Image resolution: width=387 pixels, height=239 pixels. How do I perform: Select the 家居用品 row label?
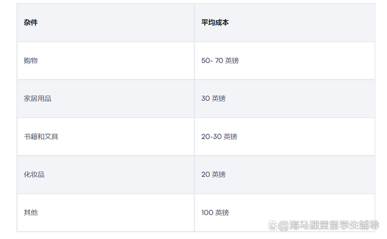click(x=37, y=99)
